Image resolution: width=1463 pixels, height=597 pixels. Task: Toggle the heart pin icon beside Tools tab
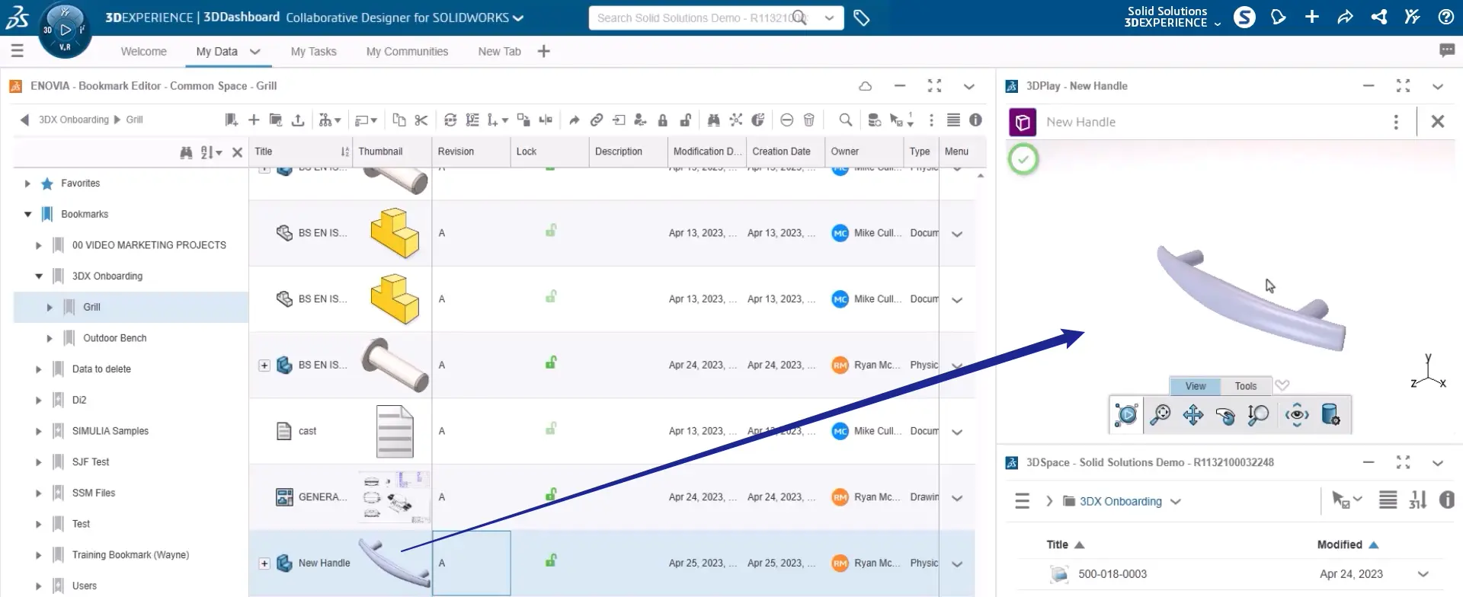[1282, 385]
